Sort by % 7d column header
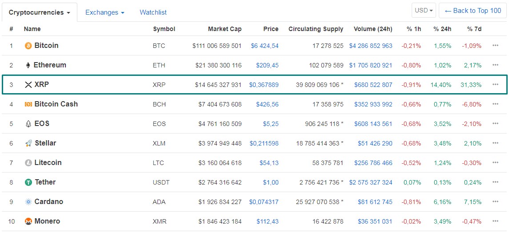This screenshot has height=232, width=509. click(474, 29)
